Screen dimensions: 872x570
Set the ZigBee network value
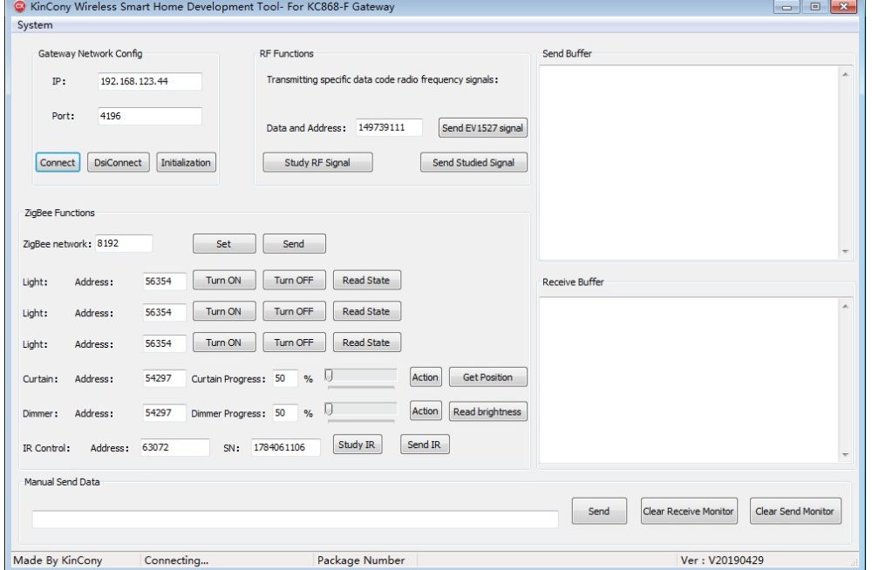click(x=224, y=243)
